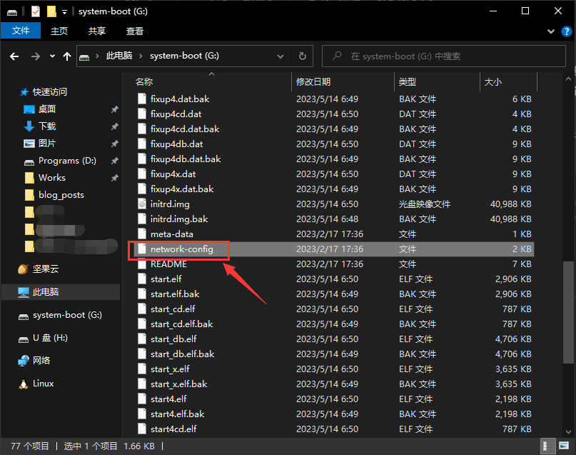Switch to large icons view in the status bar

point(565,446)
